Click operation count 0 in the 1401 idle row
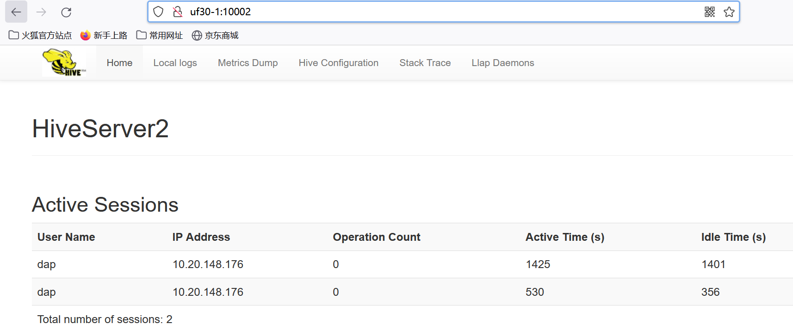The image size is (793, 330). coord(336,264)
